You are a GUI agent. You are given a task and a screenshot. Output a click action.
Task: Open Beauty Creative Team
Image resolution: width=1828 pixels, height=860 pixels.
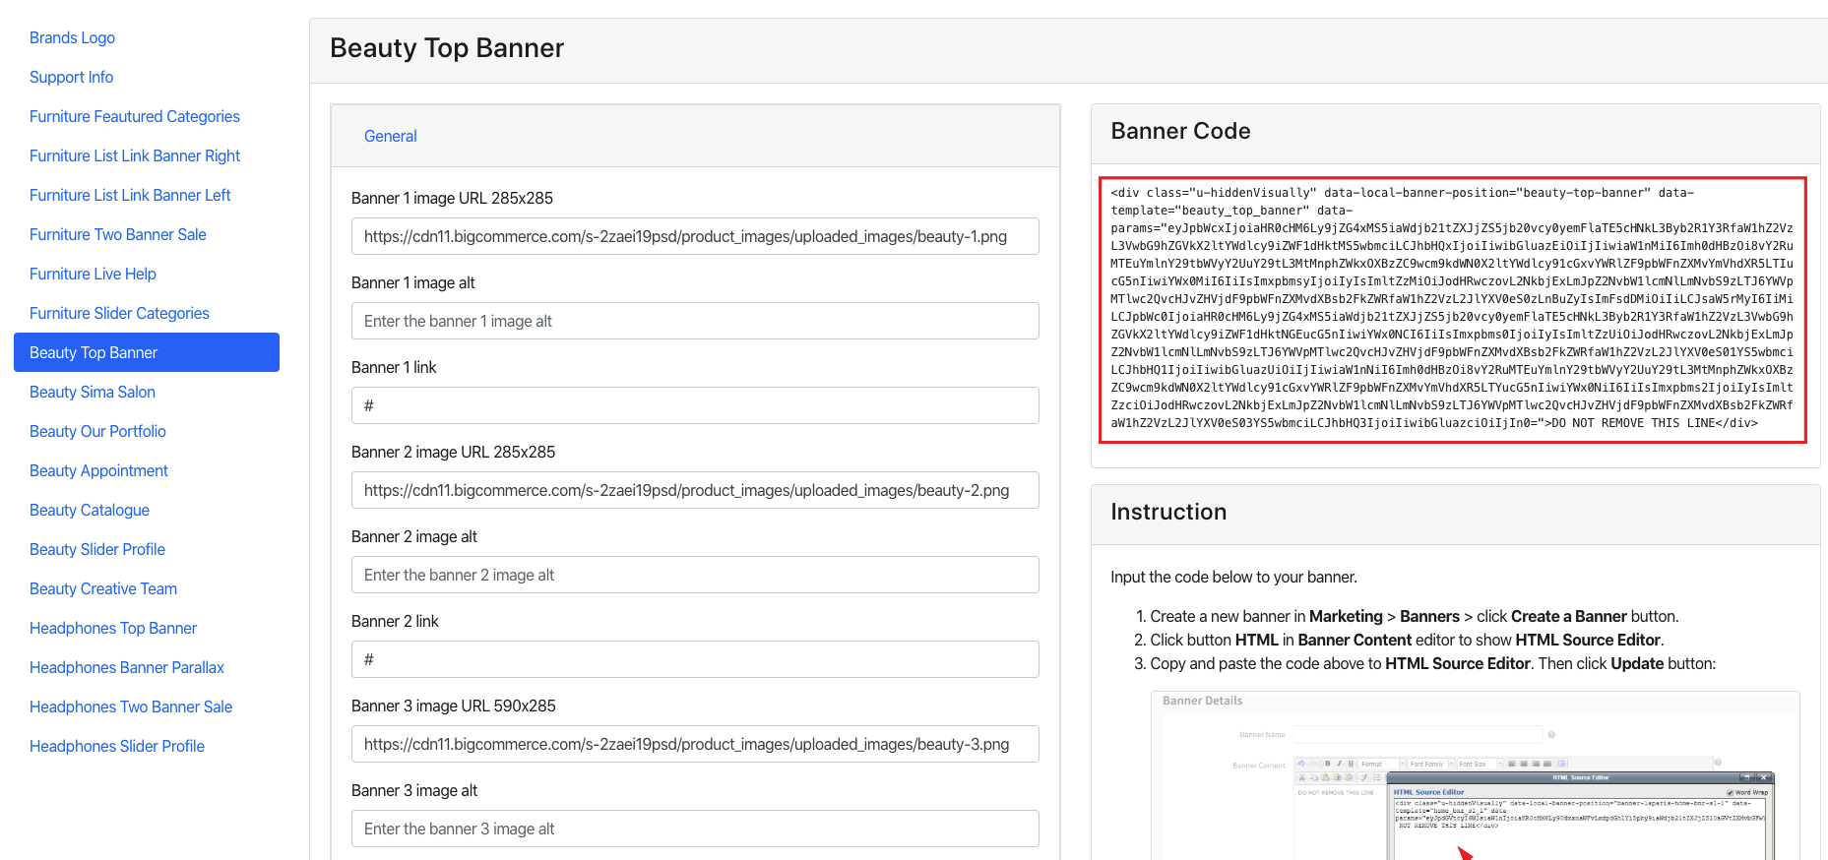coord(103,588)
